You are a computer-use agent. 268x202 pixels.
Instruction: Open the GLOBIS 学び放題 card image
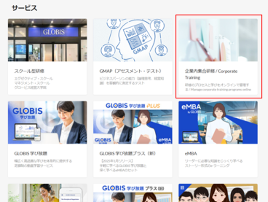tap(47, 123)
